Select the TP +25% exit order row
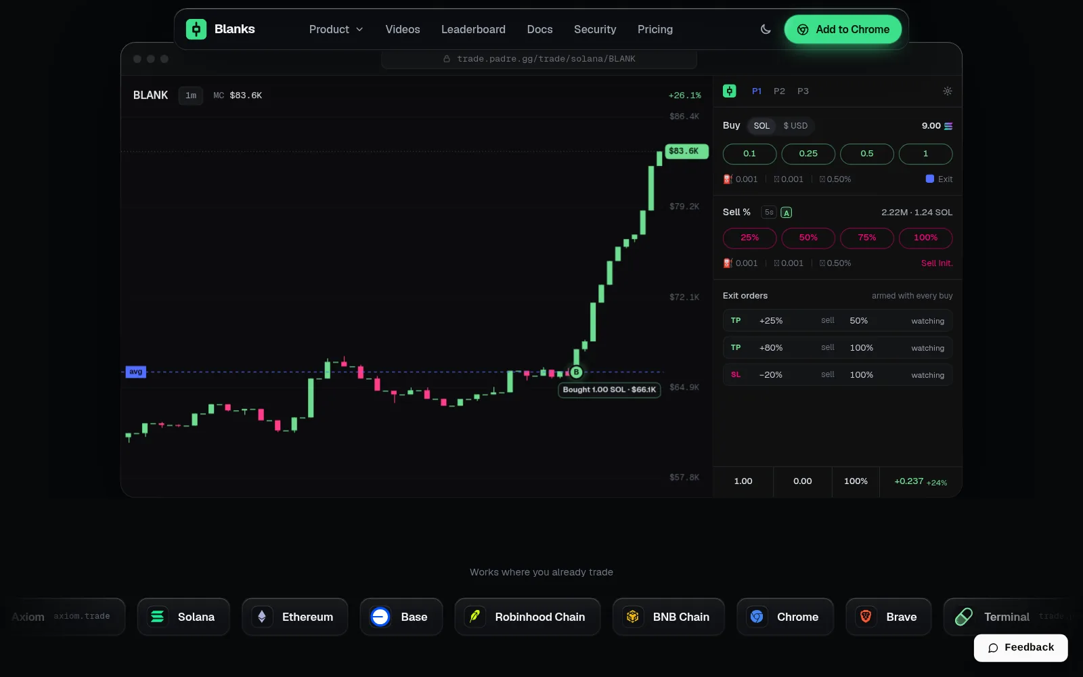 click(x=837, y=321)
